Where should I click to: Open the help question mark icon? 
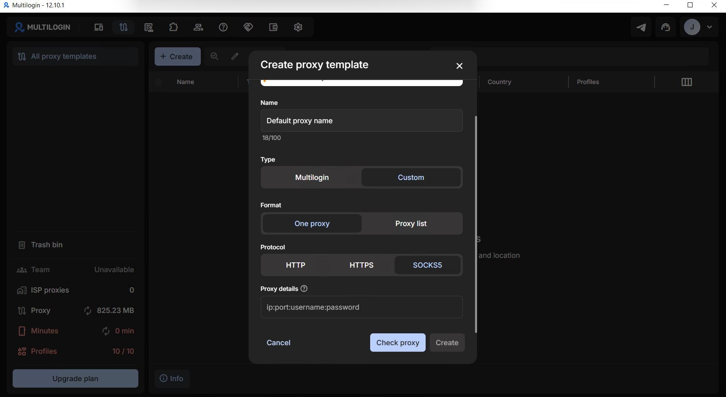pos(223,27)
